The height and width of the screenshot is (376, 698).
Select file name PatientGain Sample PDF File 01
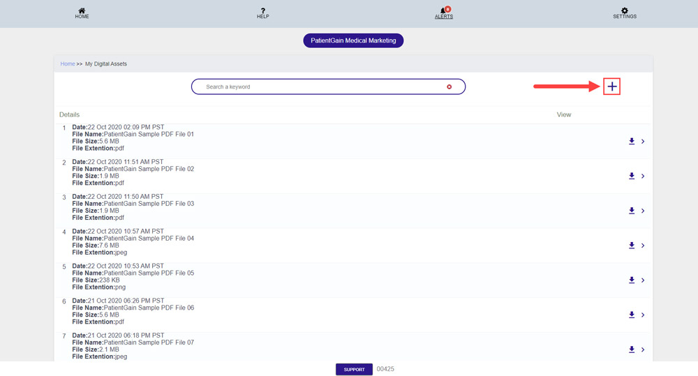(x=149, y=134)
